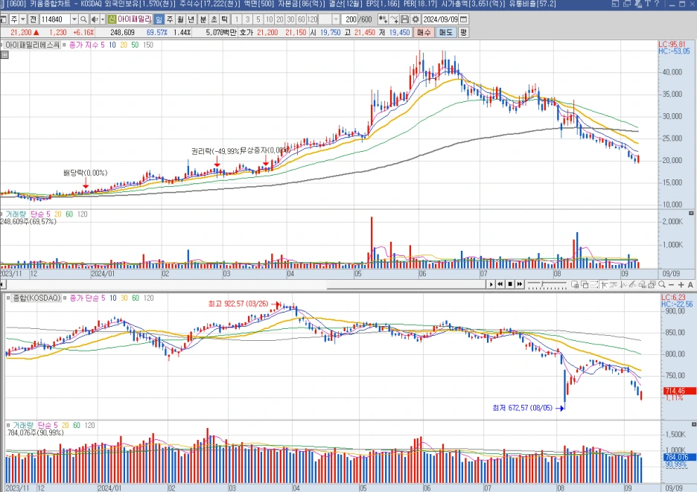
Task: Click the date field showing 2024/09/09
Action: point(440,19)
